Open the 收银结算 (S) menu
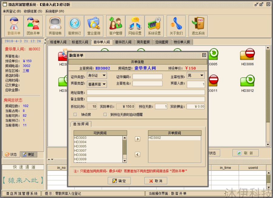 tap(33, 11)
